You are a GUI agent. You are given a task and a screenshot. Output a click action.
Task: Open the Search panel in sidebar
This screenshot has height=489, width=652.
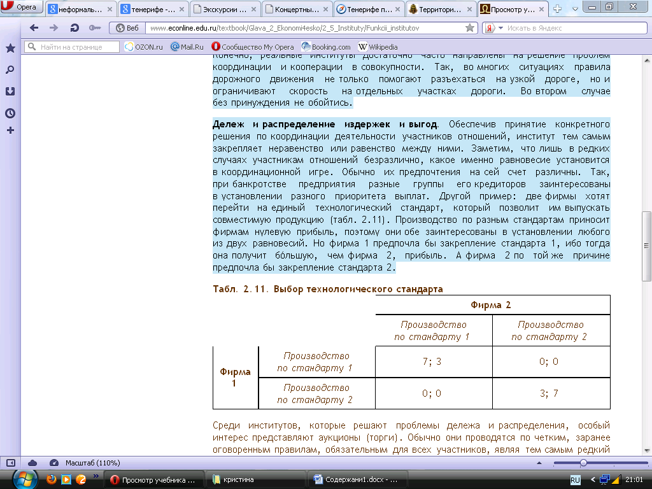coord(10,70)
